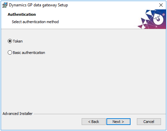This screenshot has height=131, width=167.
Task: Click the Token option label text
Action: [18, 41]
